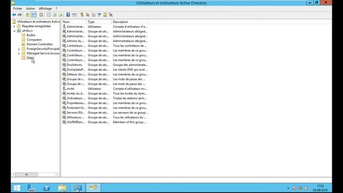
Task: Select the 'Propriétaires...' group row
Action: [x=105, y=103]
